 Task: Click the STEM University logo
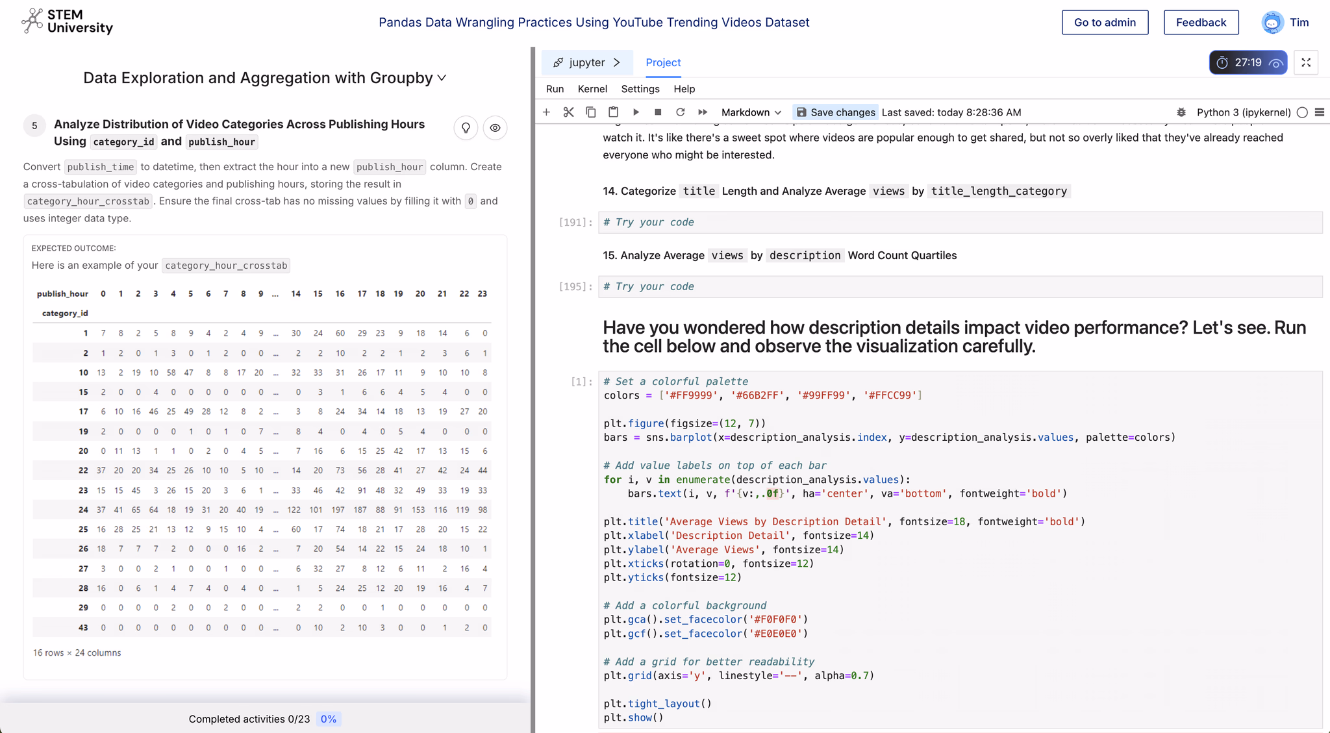click(68, 21)
